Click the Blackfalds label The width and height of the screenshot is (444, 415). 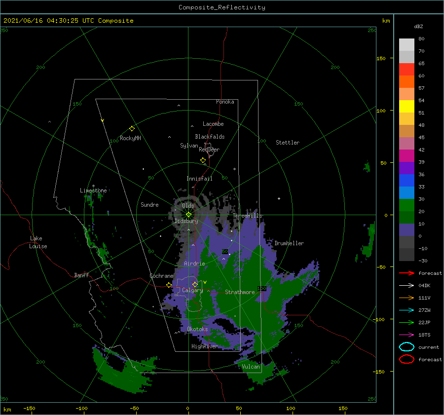click(x=210, y=137)
